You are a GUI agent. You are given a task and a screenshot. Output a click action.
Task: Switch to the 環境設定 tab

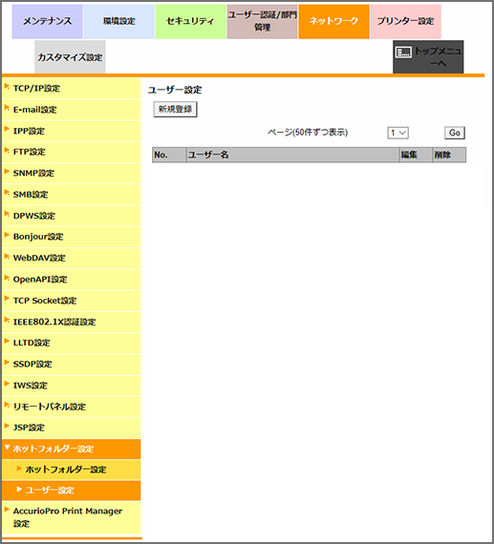pos(119,22)
